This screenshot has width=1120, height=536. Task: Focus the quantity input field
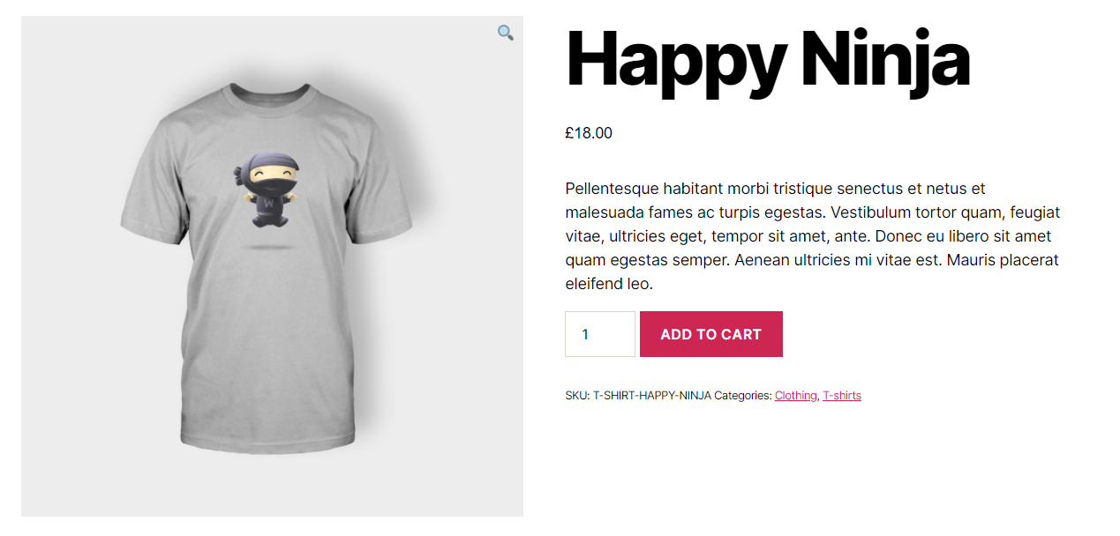(599, 334)
